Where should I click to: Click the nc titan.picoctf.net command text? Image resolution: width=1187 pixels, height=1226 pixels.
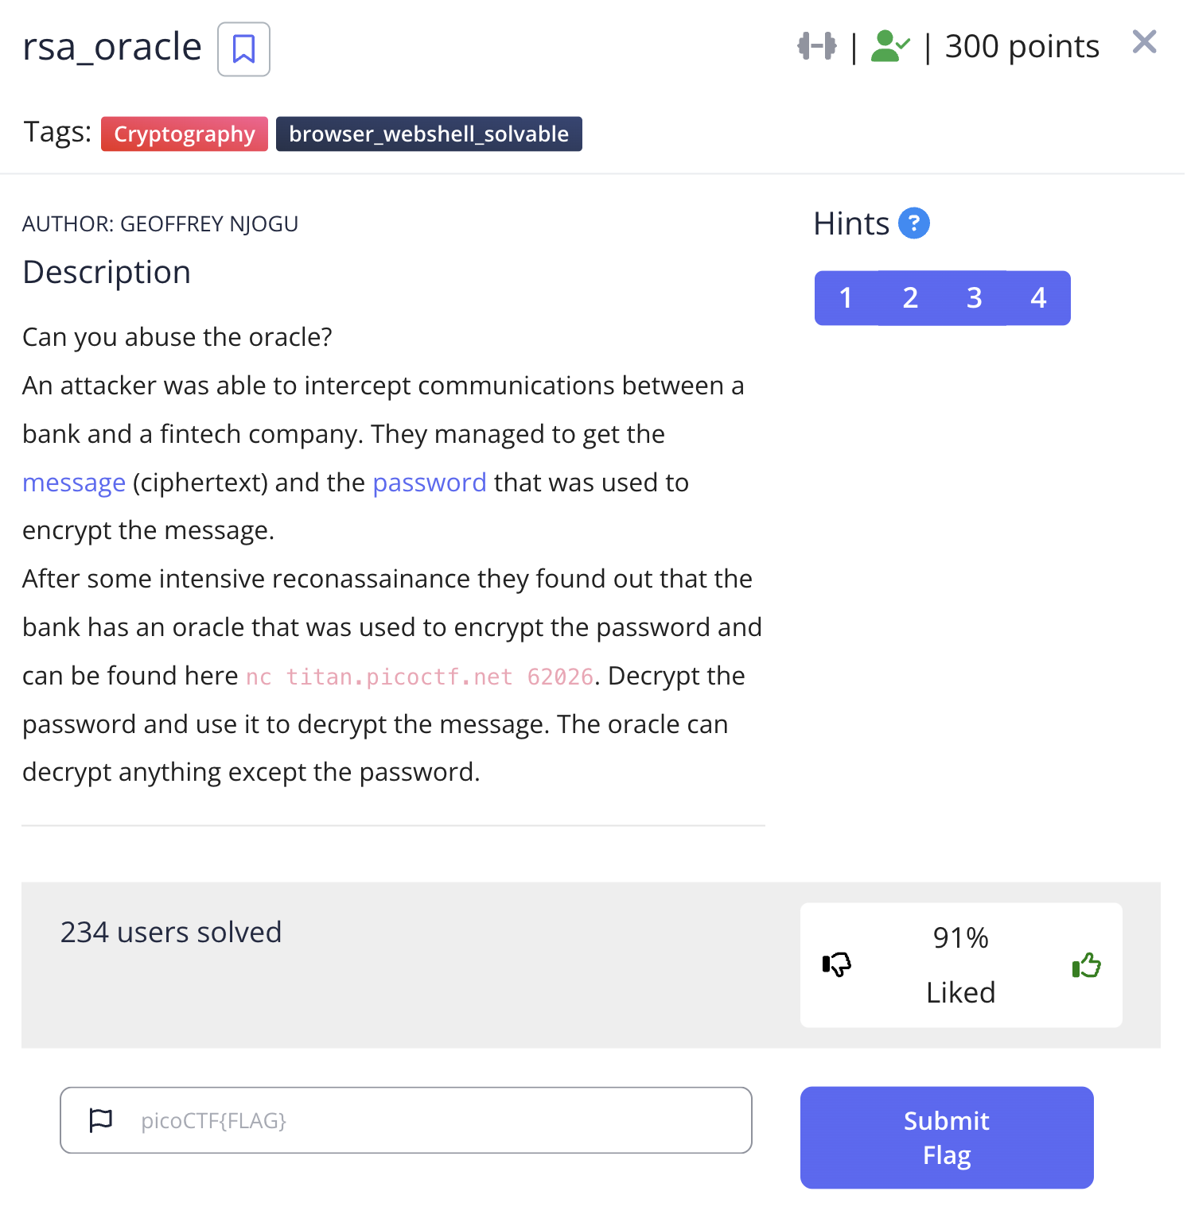[419, 677]
